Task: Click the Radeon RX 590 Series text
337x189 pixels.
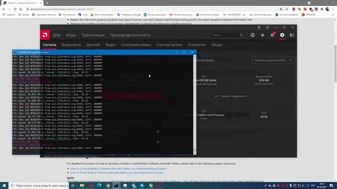Action: pos(204,80)
